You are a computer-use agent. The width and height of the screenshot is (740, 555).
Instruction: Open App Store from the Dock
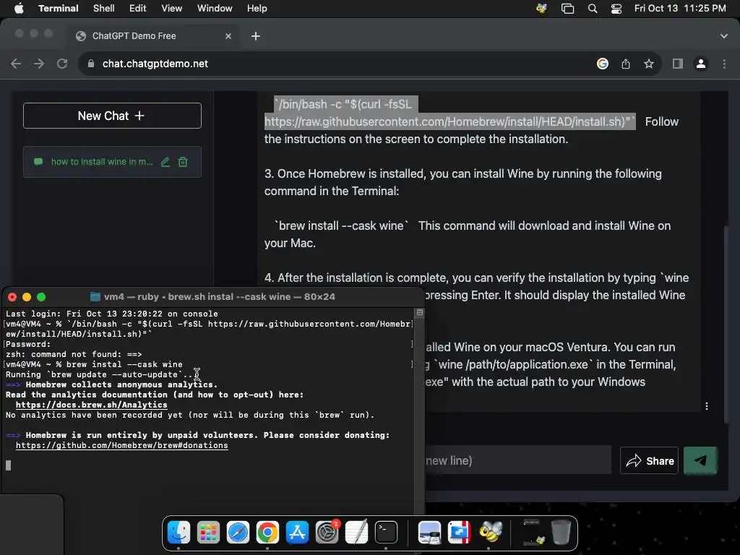pyautogui.click(x=297, y=533)
